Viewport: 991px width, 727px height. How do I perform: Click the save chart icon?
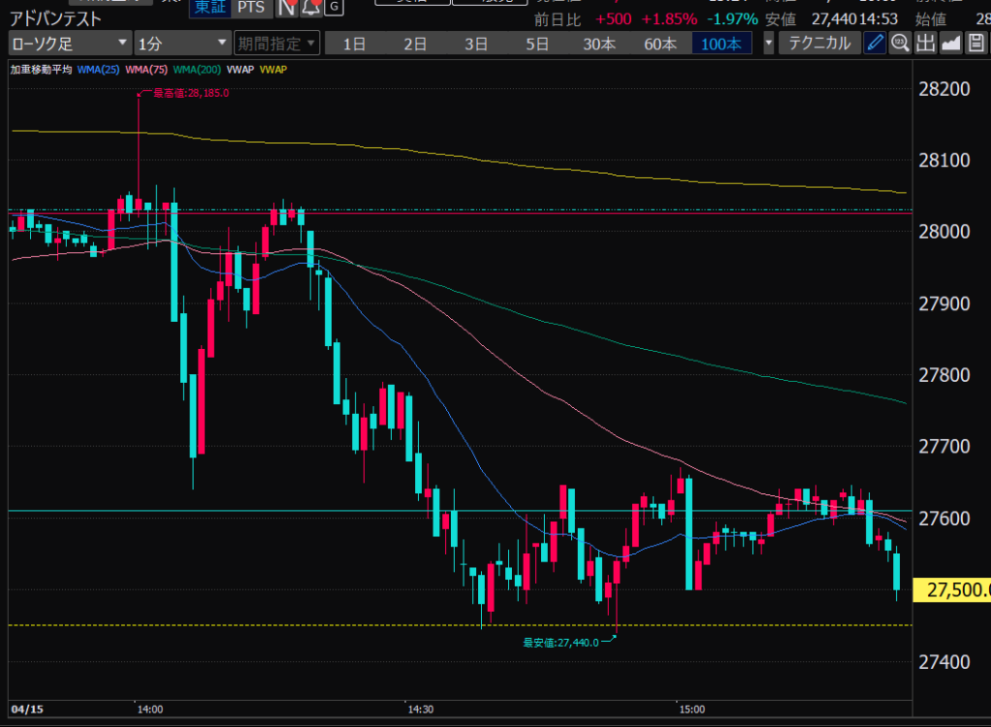(976, 43)
